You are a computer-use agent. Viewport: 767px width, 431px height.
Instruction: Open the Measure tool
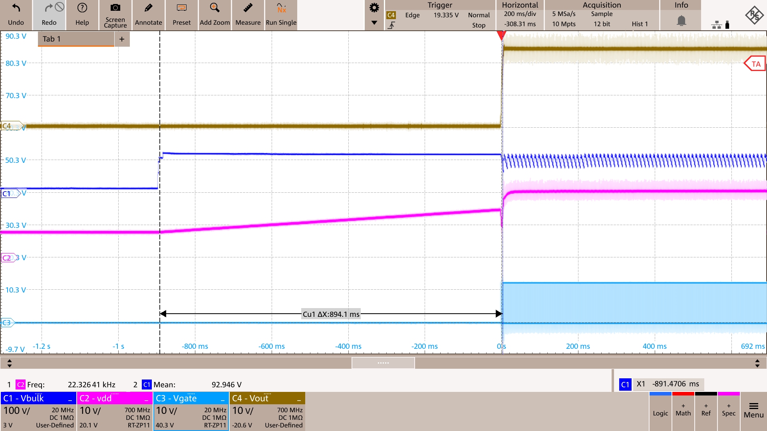pyautogui.click(x=248, y=15)
